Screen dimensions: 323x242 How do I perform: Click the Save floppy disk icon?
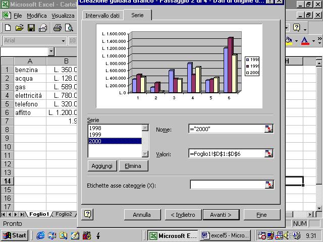[31, 28]
